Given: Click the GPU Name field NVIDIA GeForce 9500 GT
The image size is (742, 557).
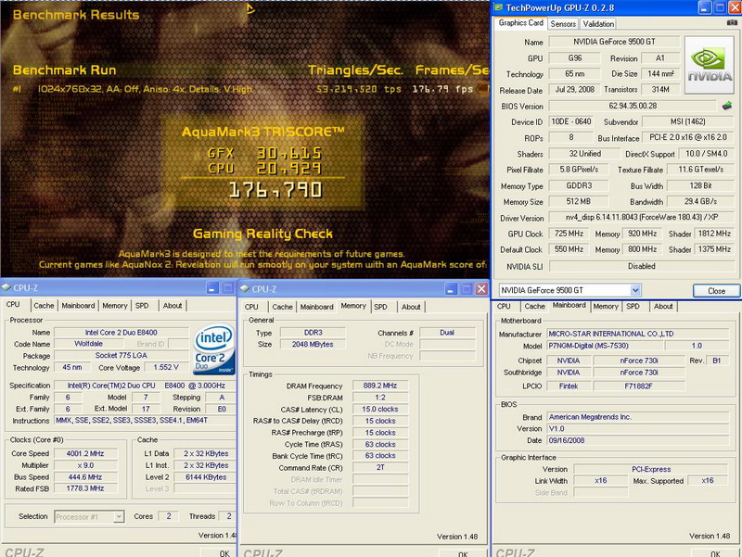Looking at the screenshot, I should pos(614,42).
